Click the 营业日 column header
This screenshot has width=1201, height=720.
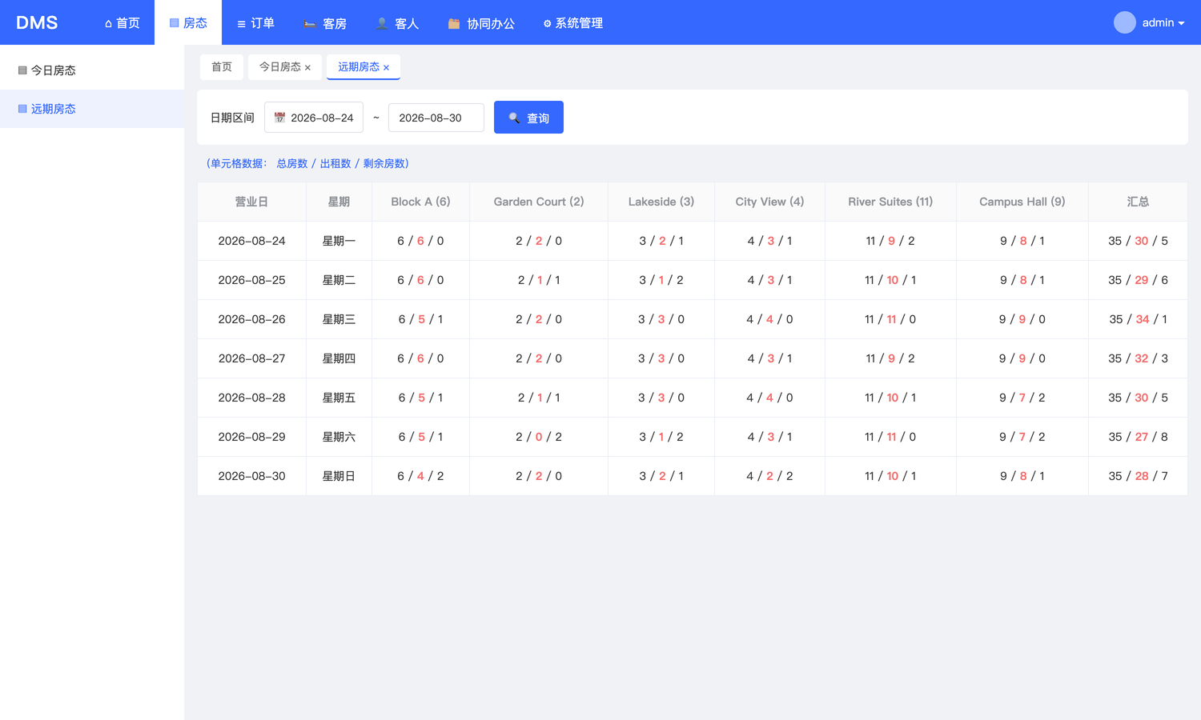(251, 202)
